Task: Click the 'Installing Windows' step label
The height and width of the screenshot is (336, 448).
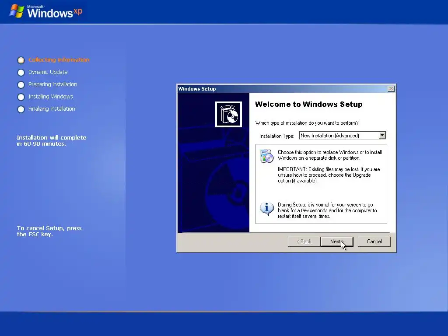Action: [51, 97]
